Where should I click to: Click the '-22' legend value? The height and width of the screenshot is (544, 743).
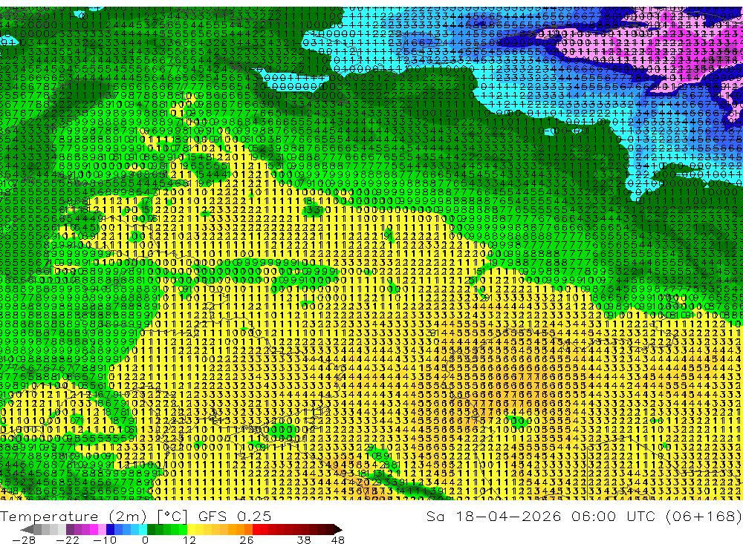(68, 540)
